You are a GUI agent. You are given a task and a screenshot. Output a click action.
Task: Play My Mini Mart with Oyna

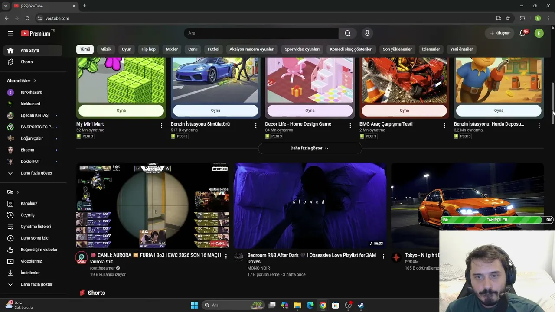(x=121, y=110)
